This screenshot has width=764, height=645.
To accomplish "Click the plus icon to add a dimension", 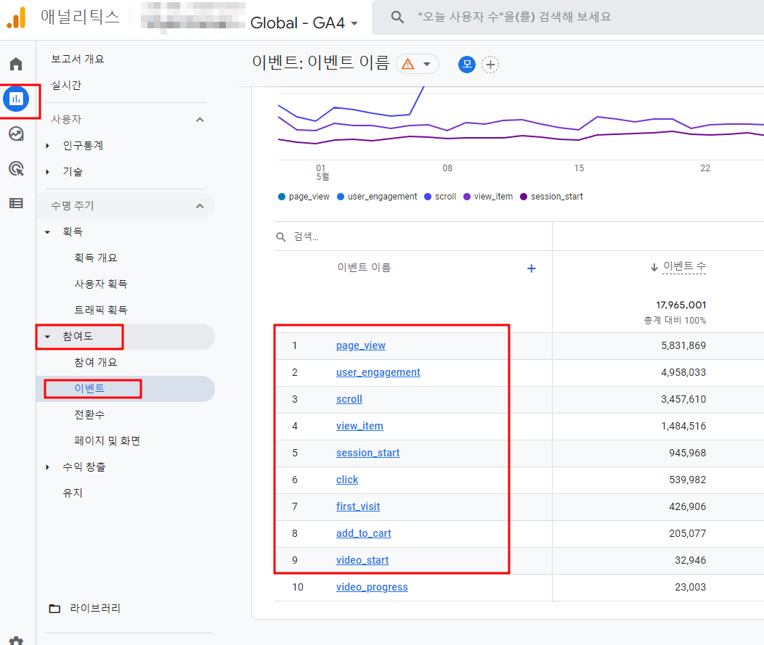I will tap(532, 268).
